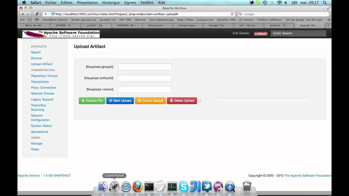Open Roles under Users
Image resolution: width=349 pixels, height=196 pixels.
point(35,149)
